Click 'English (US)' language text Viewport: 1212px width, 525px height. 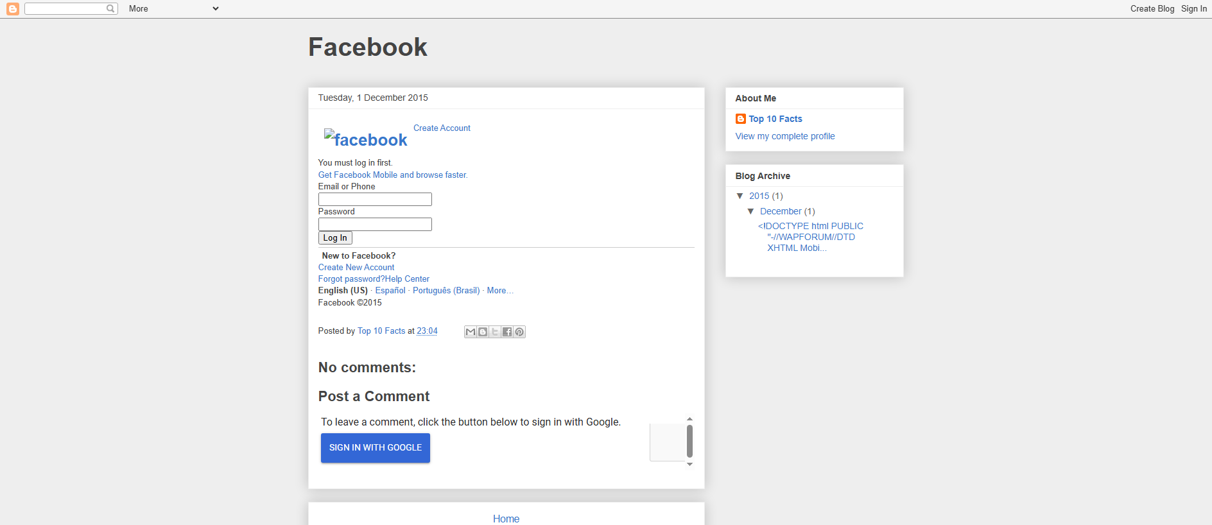point(343,291)
